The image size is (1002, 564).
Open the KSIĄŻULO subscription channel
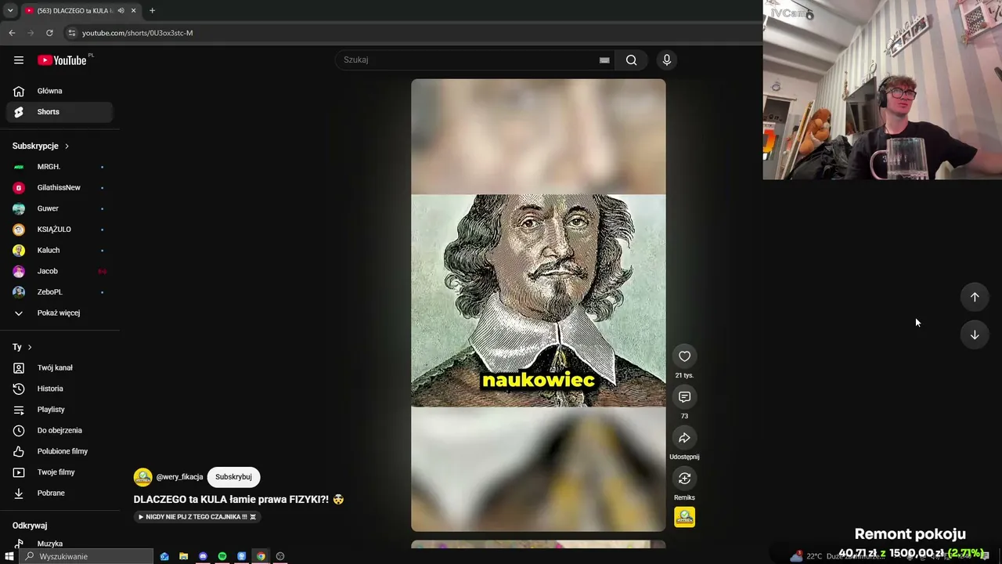point(59,230)
